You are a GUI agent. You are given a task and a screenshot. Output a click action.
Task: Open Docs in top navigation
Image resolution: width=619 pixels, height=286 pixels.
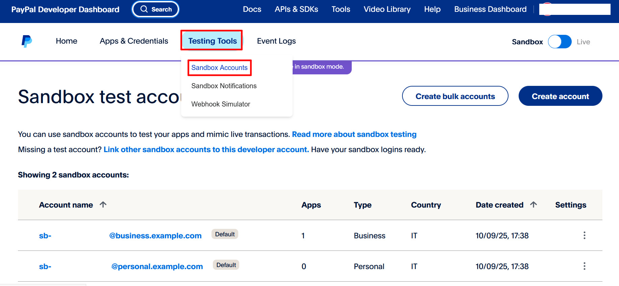click(252, 9)
